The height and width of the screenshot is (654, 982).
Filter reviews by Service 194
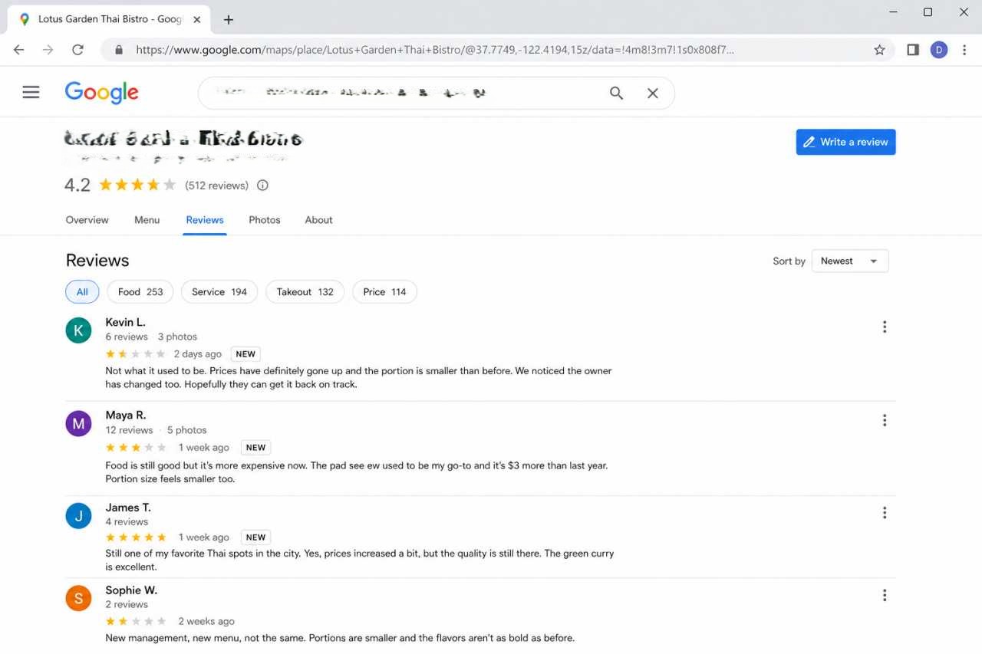point(219,292)
